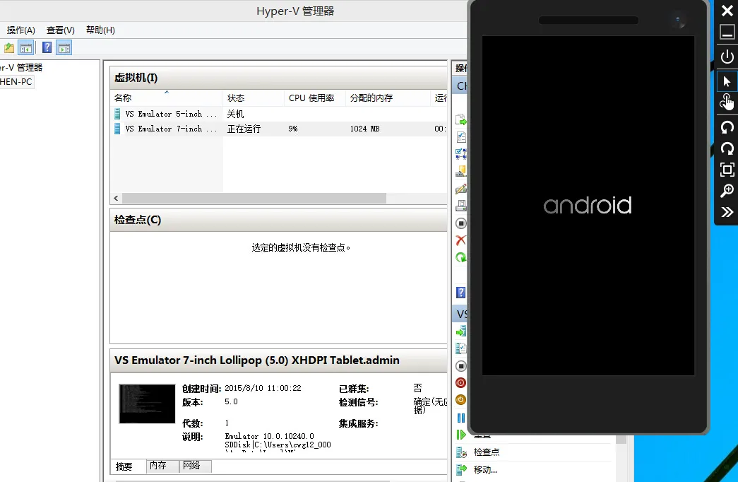Click the up one level folder icon
Viewport: 738px width, 482px height.
click(8, 47)
